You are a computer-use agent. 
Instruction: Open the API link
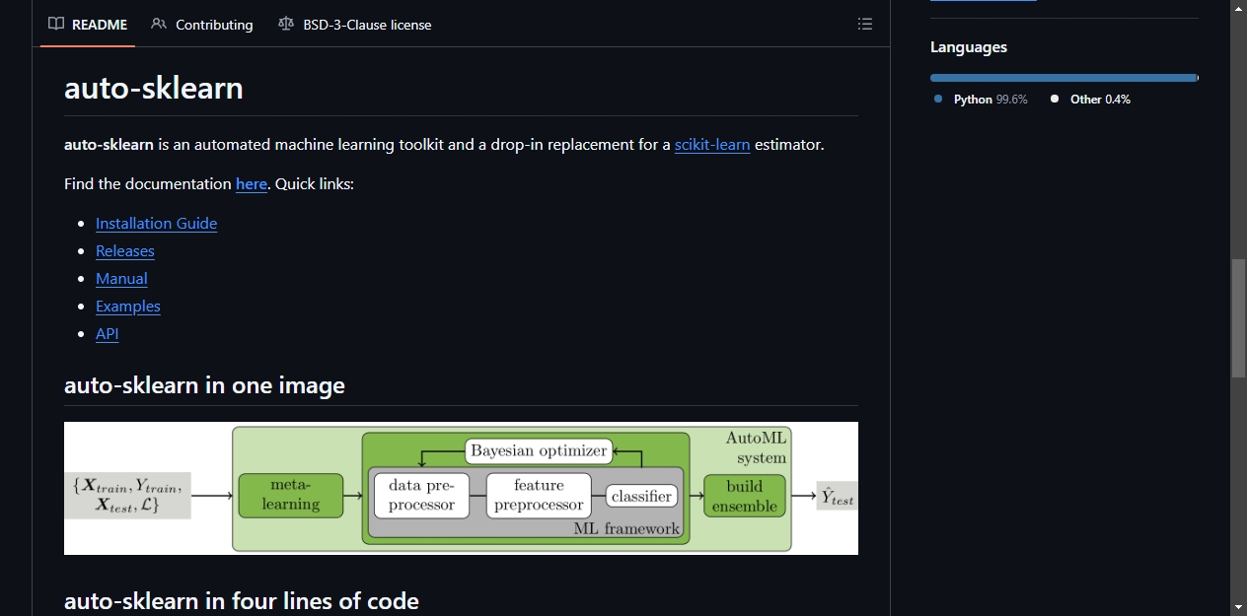pos(108,333)
